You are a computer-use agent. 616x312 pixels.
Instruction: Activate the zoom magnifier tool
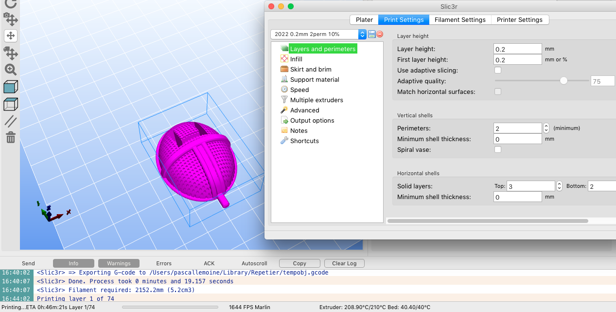click(11, 70)
